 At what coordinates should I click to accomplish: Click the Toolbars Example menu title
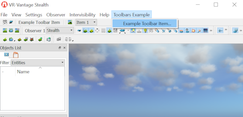pos(132,15)
